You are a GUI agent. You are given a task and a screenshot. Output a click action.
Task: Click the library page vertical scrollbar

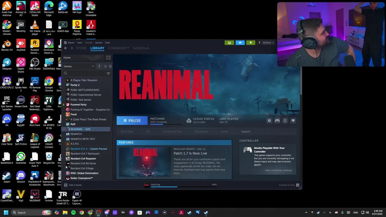pyautogui.click(x=300, y=81)
